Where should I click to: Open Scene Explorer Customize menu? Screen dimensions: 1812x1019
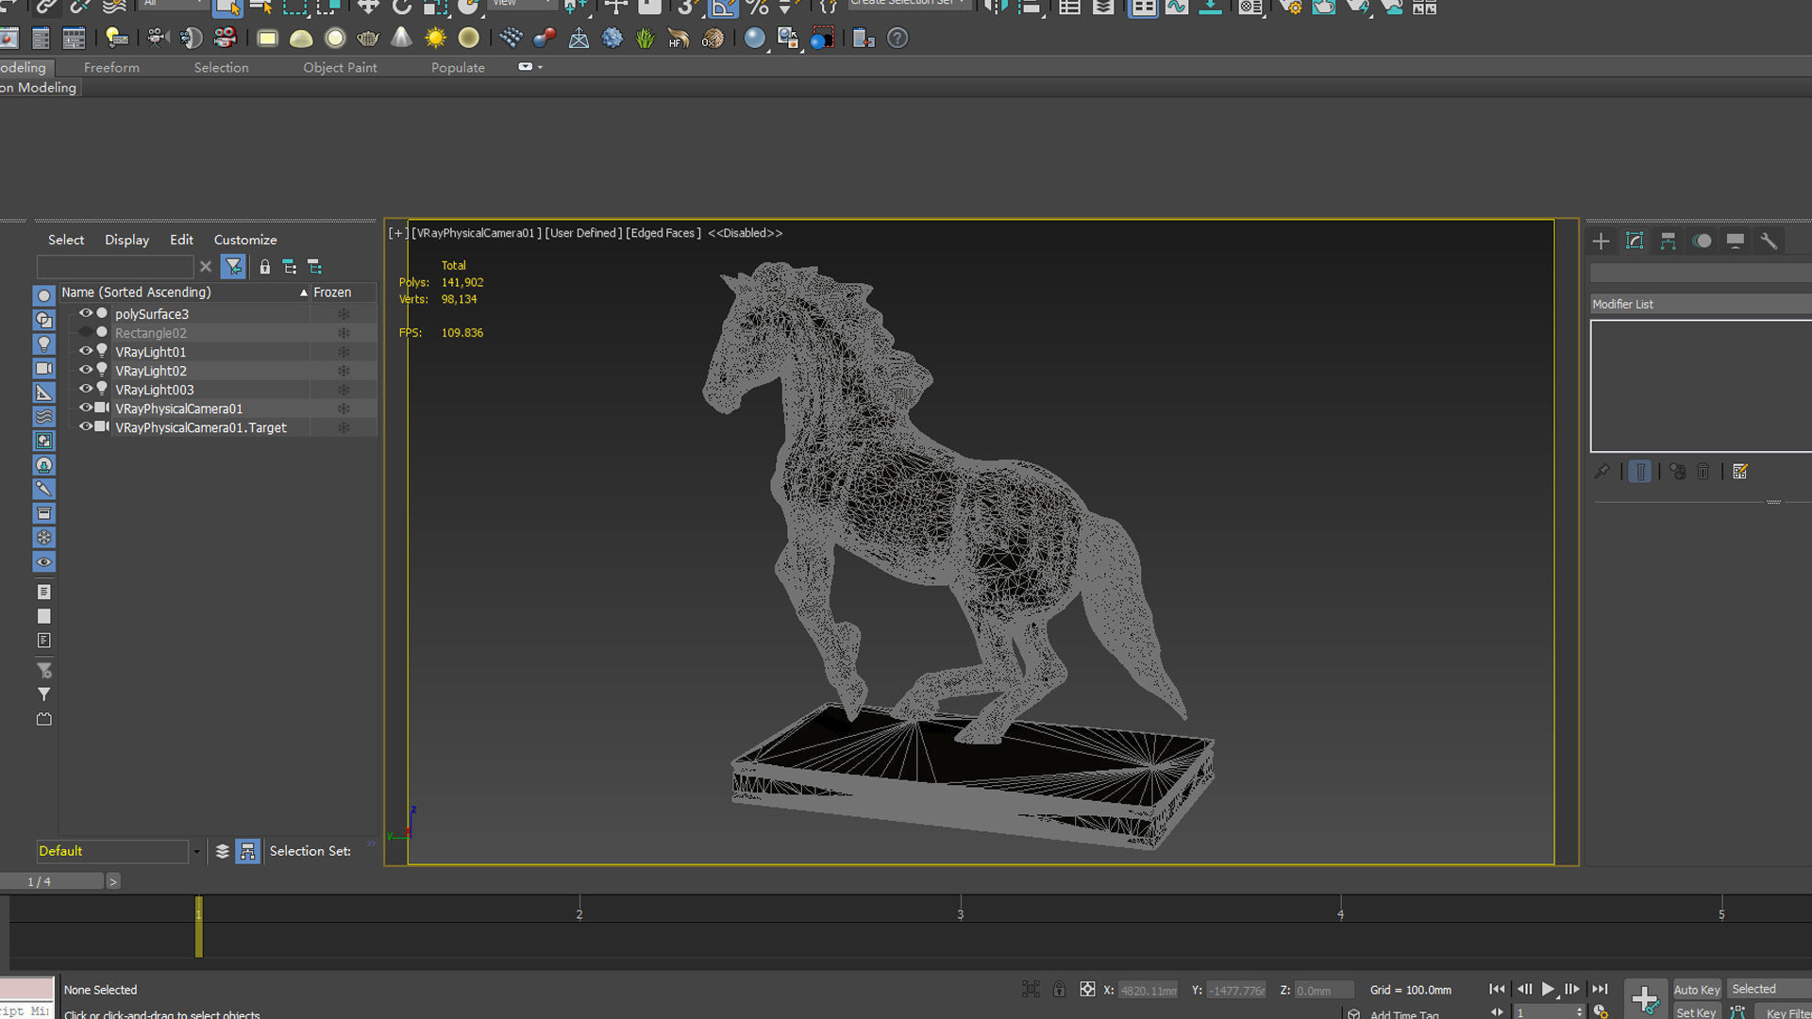[245, 240]
